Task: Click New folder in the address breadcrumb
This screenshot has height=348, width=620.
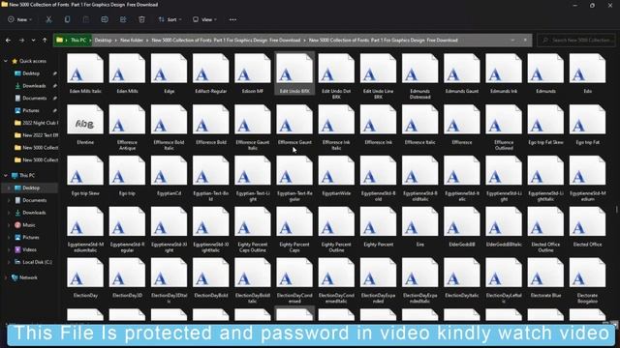Action: tap(132, 41)
